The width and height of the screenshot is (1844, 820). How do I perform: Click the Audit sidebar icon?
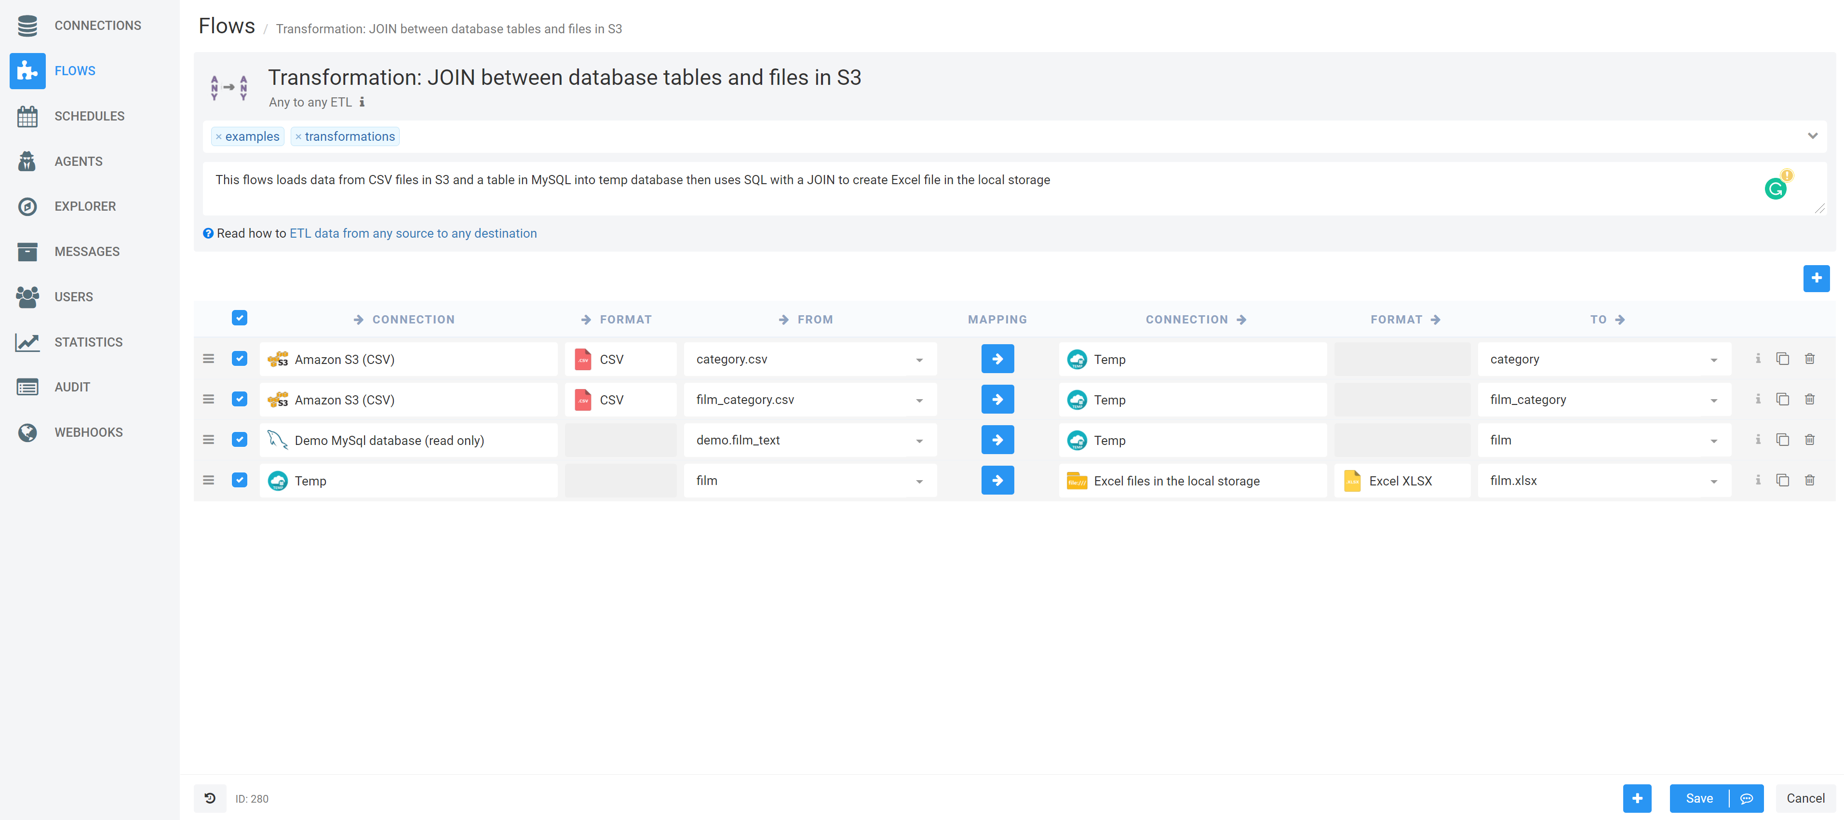(27, 387)
